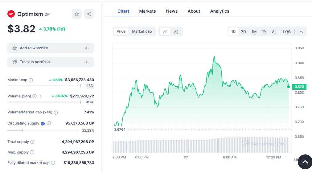Set chart range to 7D
The height and width of the screenshot is (172, 312).
[x=243, y=32]
